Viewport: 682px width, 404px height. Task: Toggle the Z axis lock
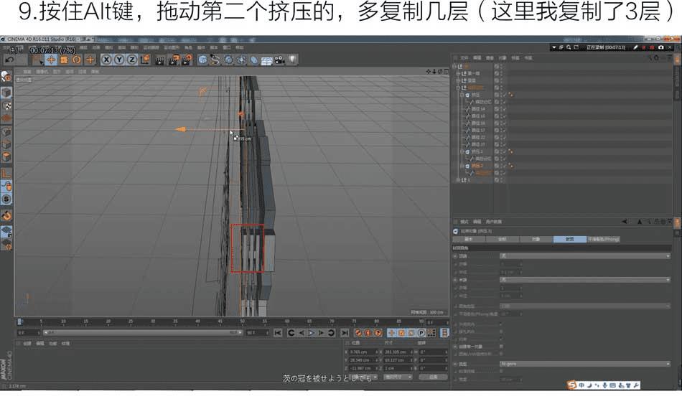click(132, 60)
